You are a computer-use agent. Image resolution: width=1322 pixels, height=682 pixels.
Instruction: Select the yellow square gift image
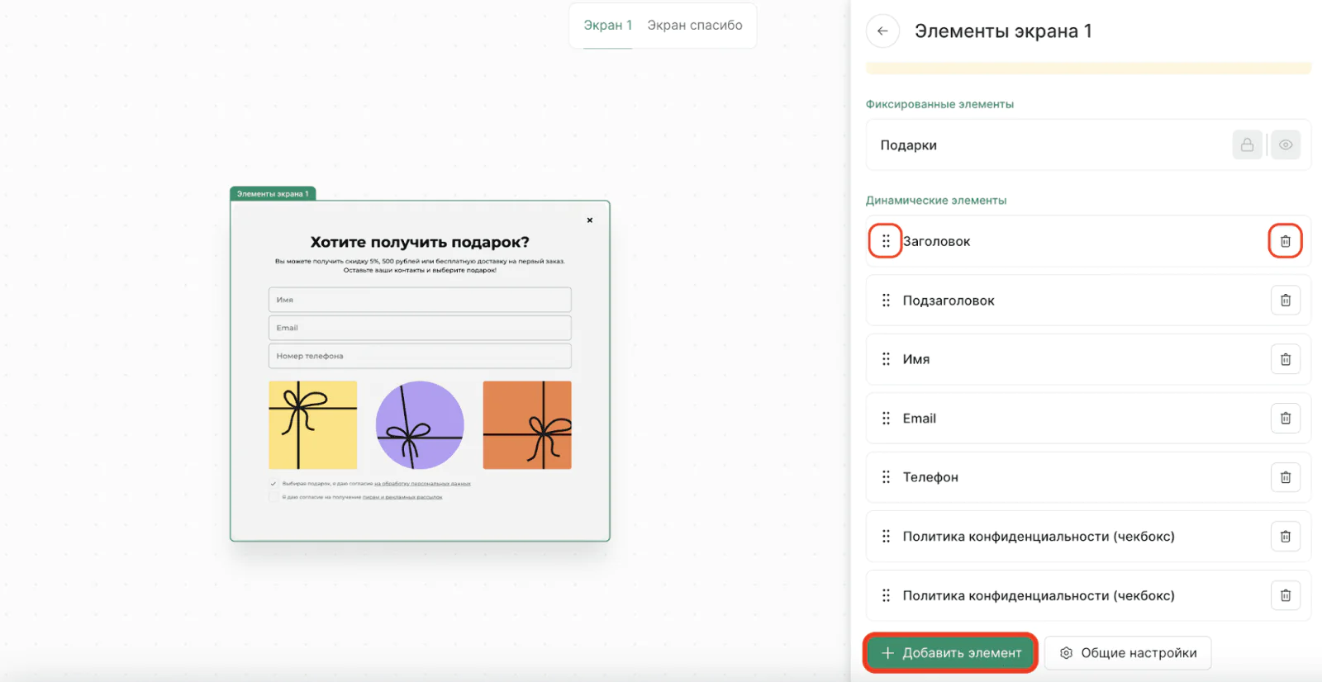tap(313, 425)
